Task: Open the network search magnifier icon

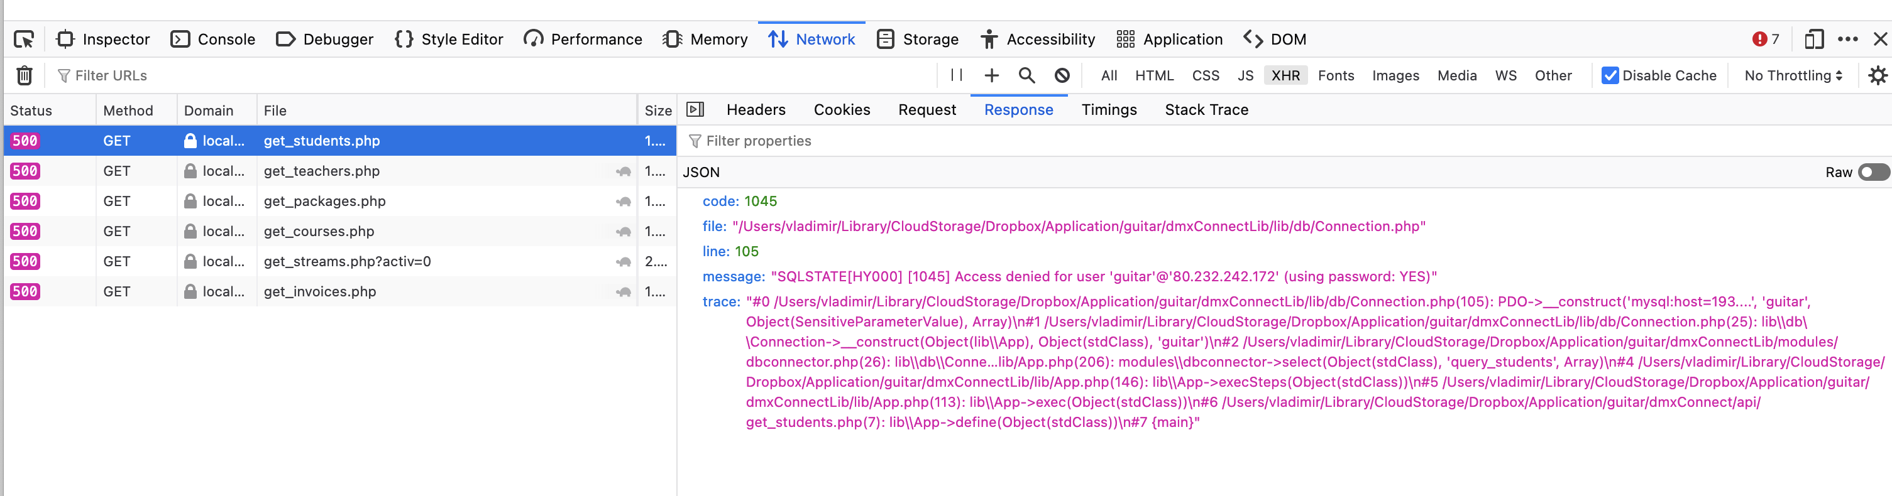Action: pos(1027,75)
